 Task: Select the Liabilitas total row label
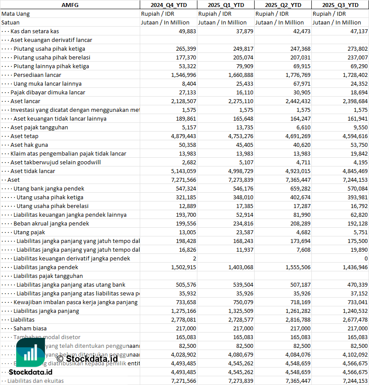pyautogui.click(x=22, y=320)
